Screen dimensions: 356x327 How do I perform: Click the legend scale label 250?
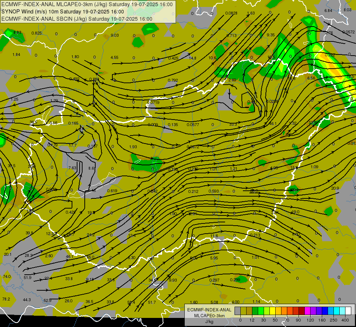333,320
